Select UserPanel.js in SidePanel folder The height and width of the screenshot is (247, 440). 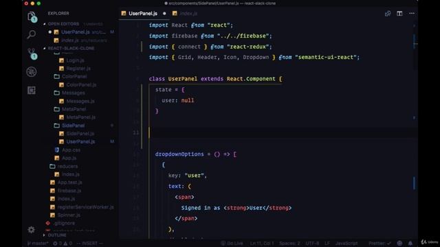80,142
